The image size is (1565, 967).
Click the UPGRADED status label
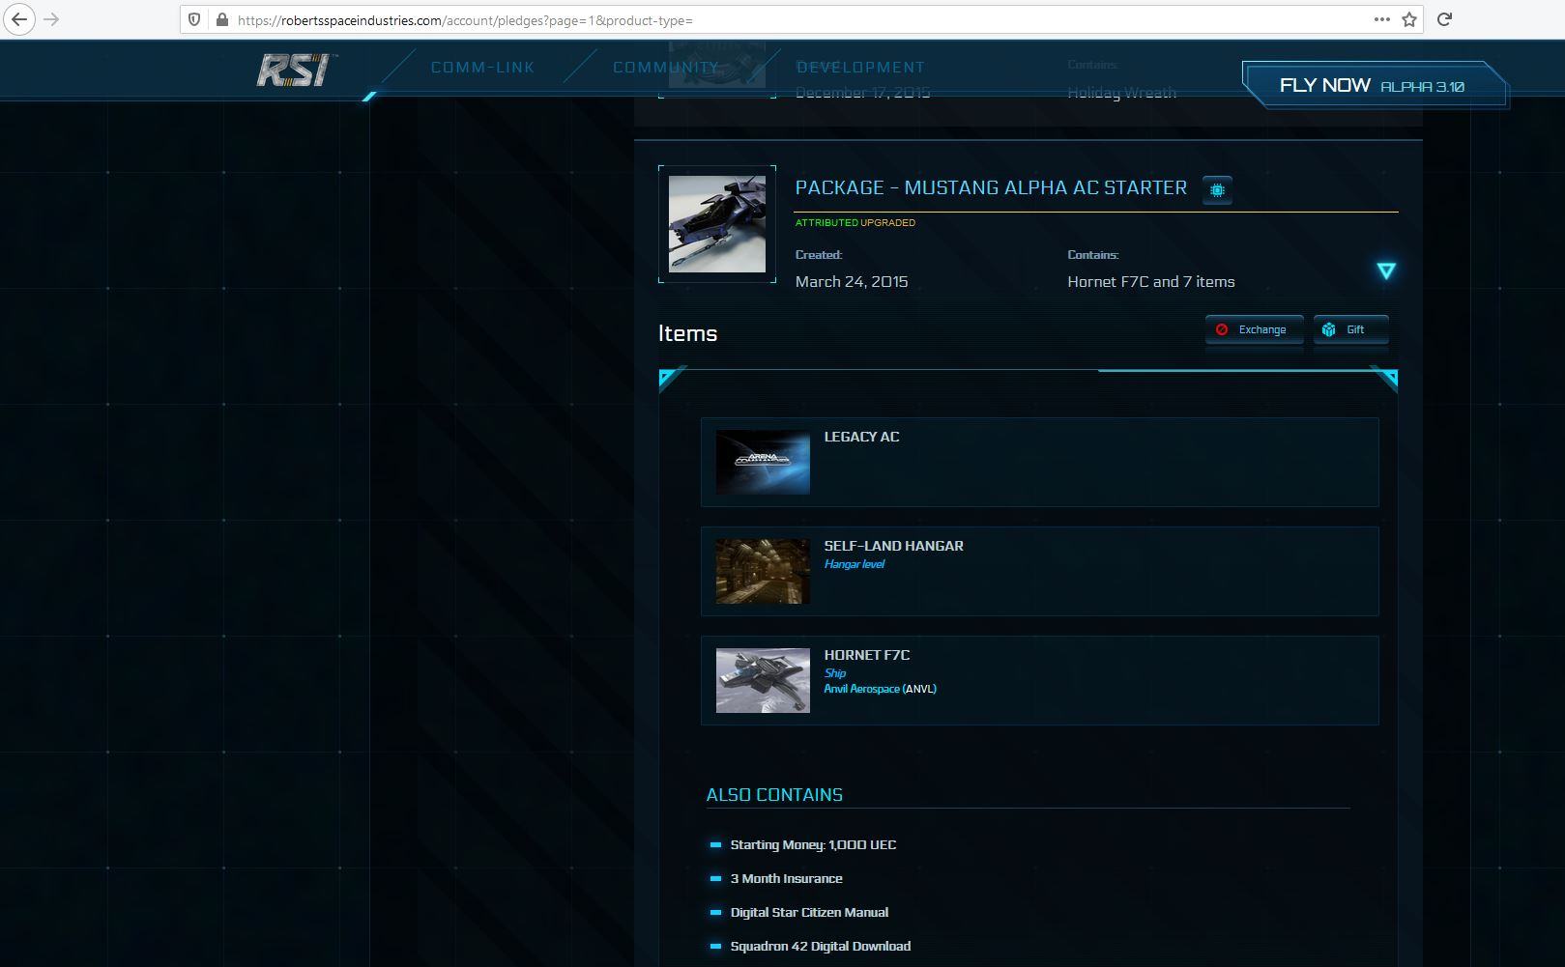coord(887,222)
